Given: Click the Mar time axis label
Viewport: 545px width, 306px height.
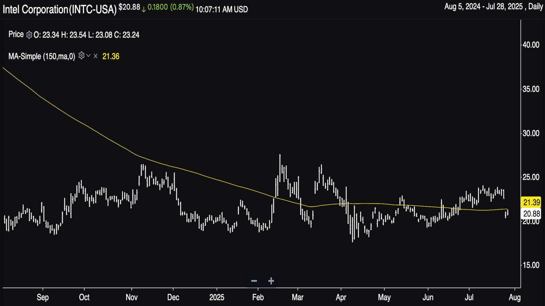Looking at the screenshot, I should pyautogui.click(x=298, y=297).
